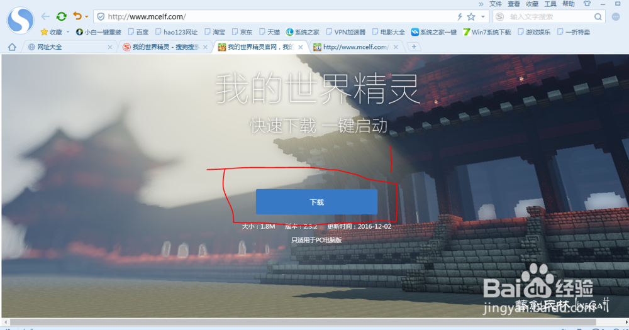Click the search text input field
629x330 pixels.
click(x=550, y=17)
